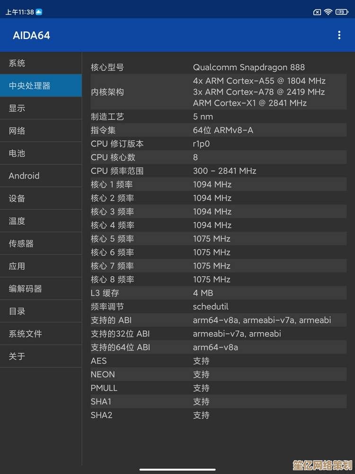Select the 核心 6 频率 row label
355x474 pixels.
[112, 252]
